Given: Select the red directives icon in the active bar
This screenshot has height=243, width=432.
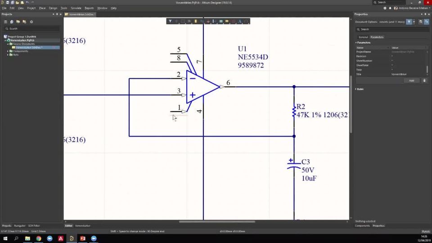Looking at the screenshot, I should [x=234, y=21].
